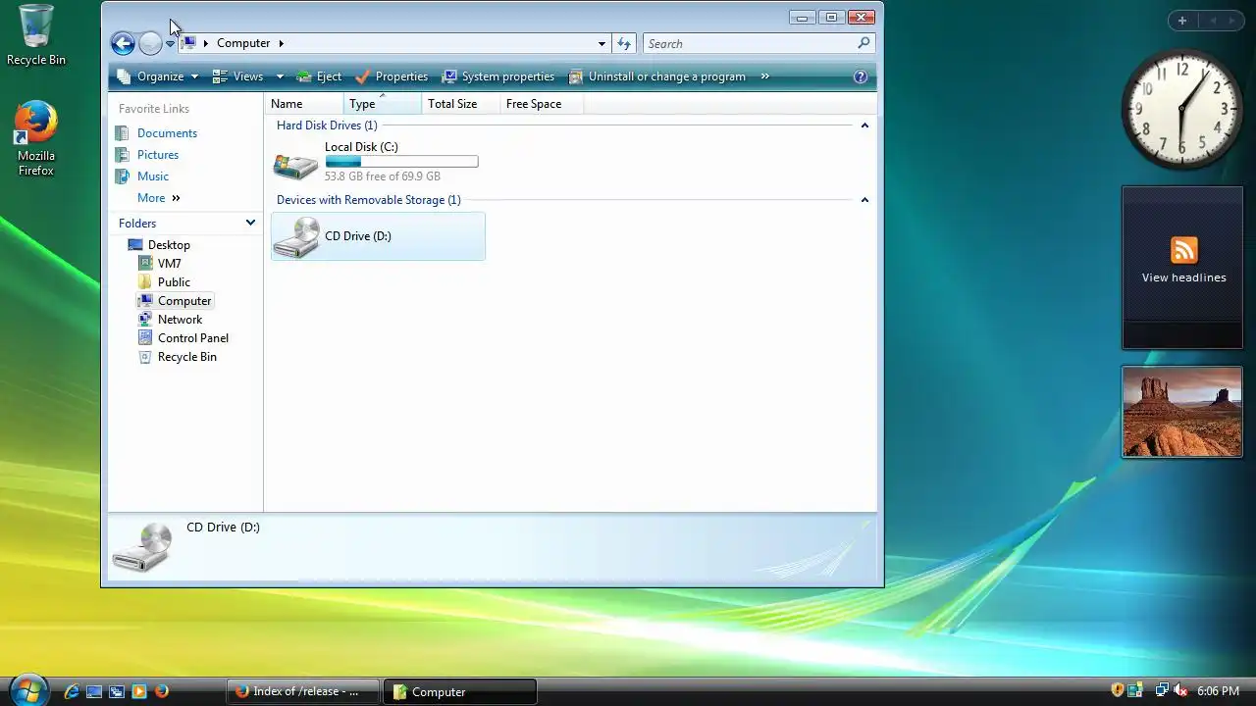The image size is (1256, 706).
Task: Click the Help question mark icon
Action: (x=861, y=76)
